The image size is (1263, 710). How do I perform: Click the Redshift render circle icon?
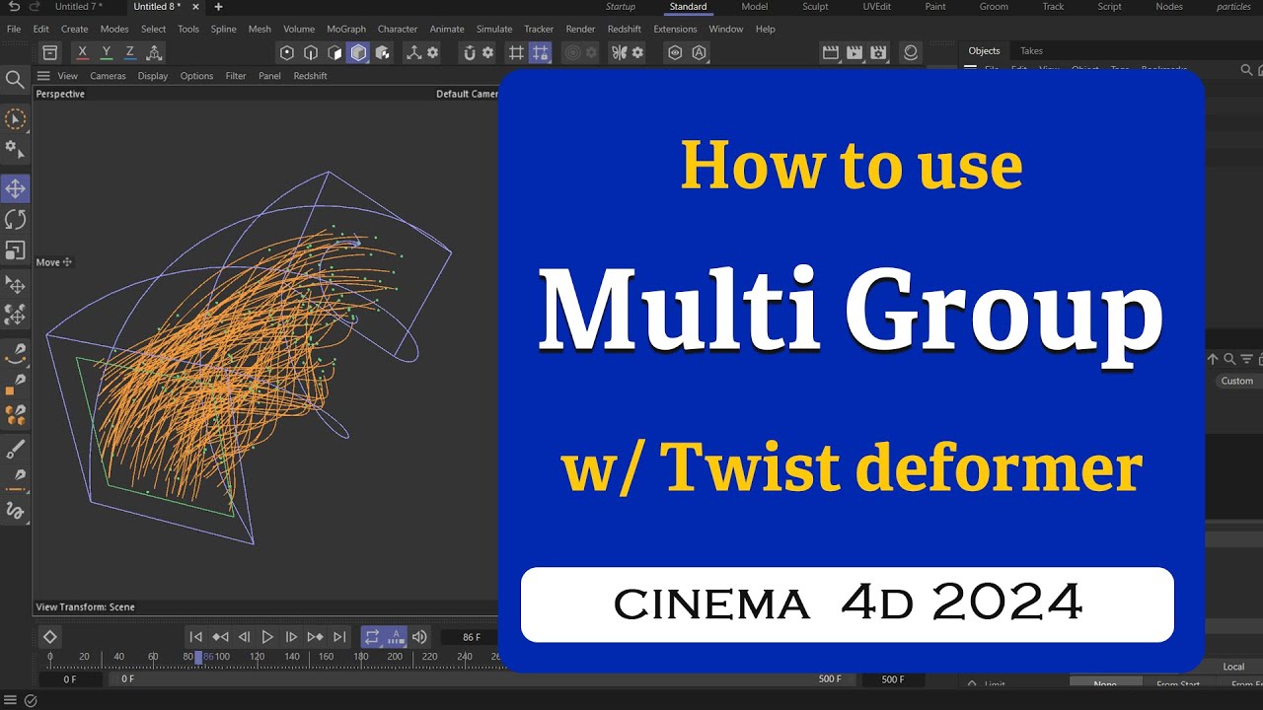tap(911, 52)
